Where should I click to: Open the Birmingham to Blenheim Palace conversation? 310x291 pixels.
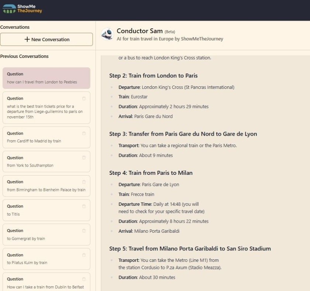46,186
